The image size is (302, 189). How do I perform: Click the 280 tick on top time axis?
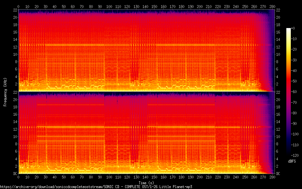click(x=273, y=6)
